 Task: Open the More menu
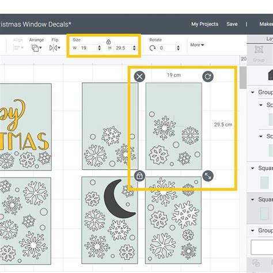point(197,45)
